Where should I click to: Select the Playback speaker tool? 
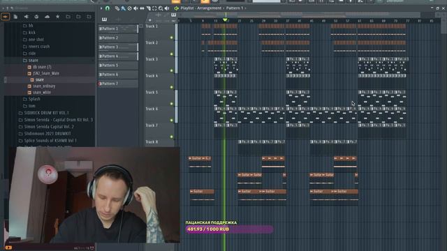[x=167, y=8]
